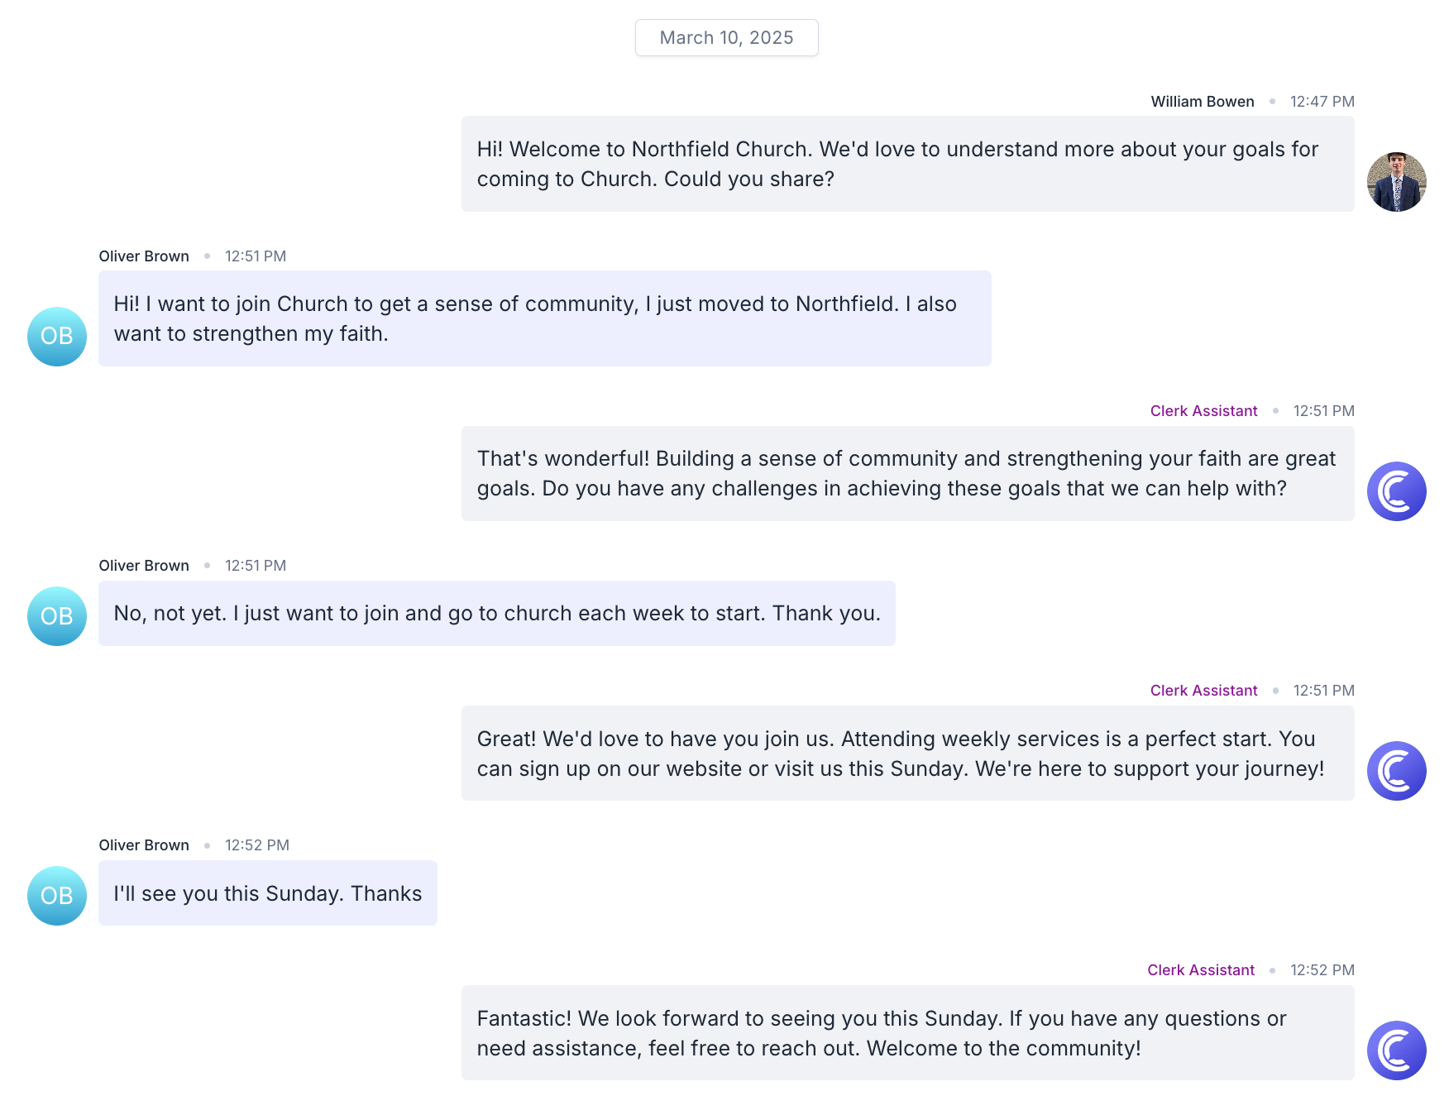Click the Clerk Assistant logo beside the 'Fantastic!' message
The height and width of the screenshot is (1115, 1449).
coord(1396,1050)
